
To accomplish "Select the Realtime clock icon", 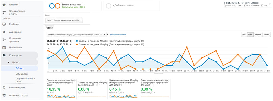I will [4, 24].
